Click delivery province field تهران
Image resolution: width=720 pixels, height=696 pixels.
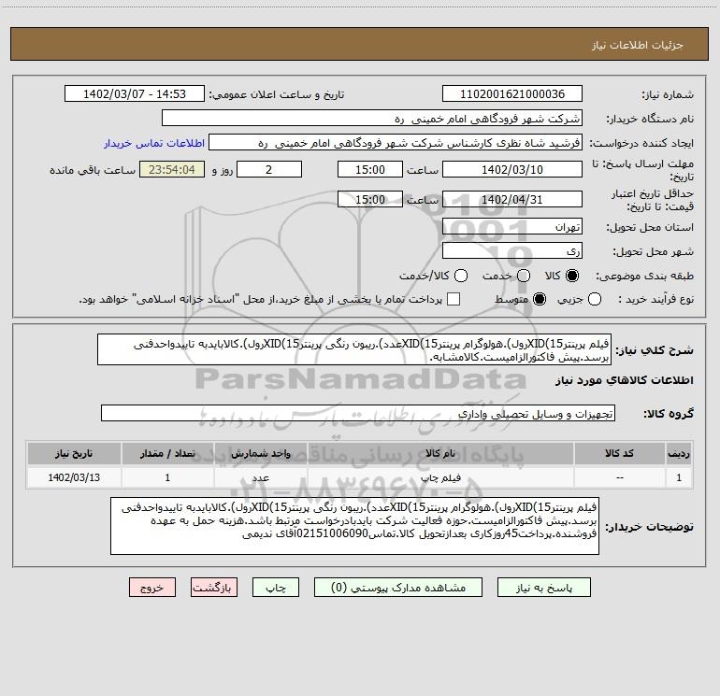[x=512, y=227]
